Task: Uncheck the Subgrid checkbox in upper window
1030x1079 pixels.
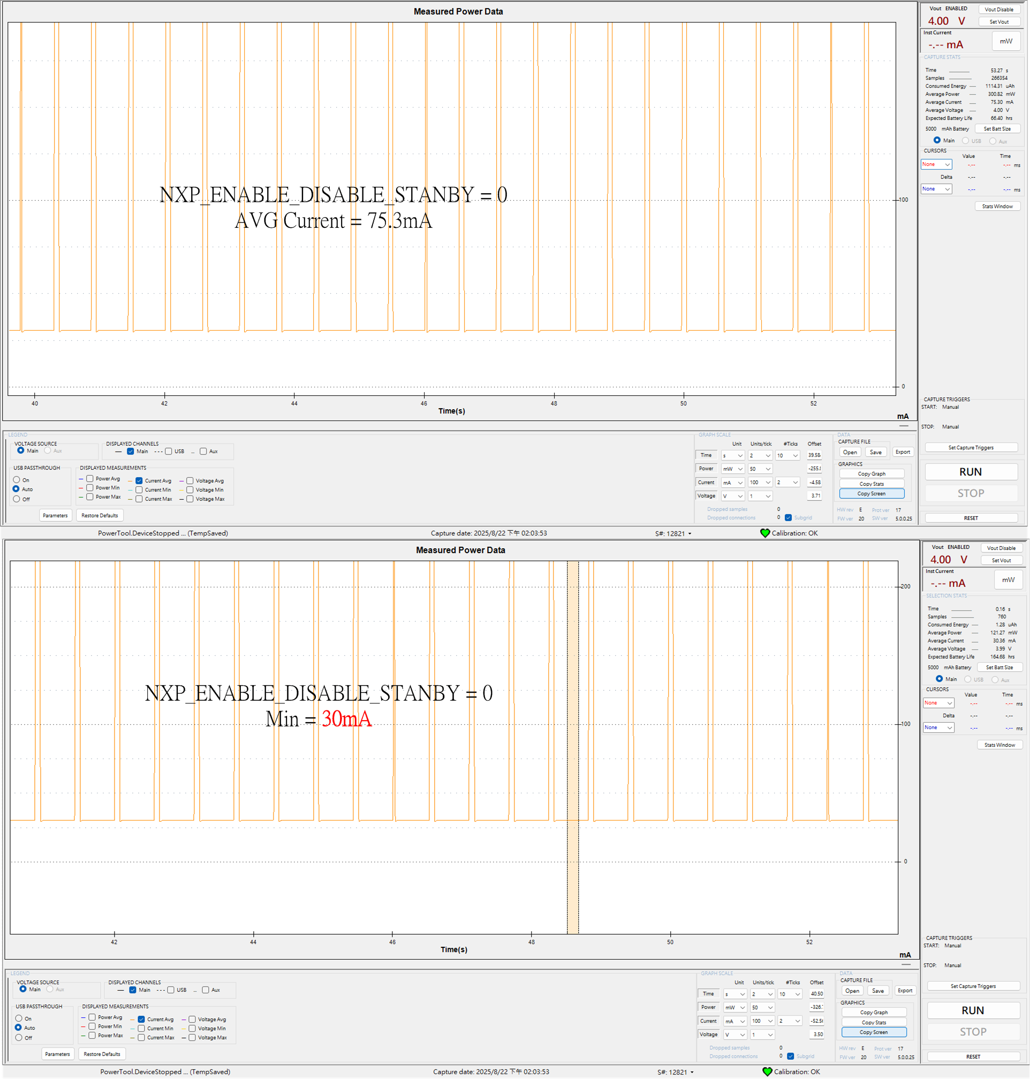Action: pos(789,517)
